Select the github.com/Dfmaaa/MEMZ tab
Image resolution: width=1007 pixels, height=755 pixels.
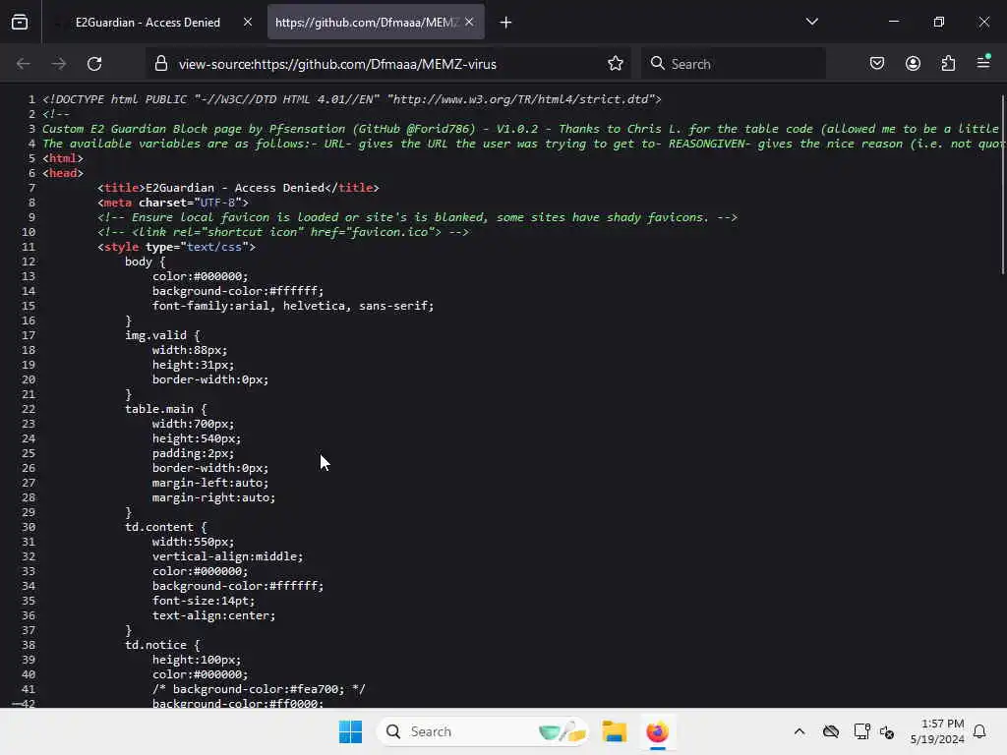coord(366,22)
